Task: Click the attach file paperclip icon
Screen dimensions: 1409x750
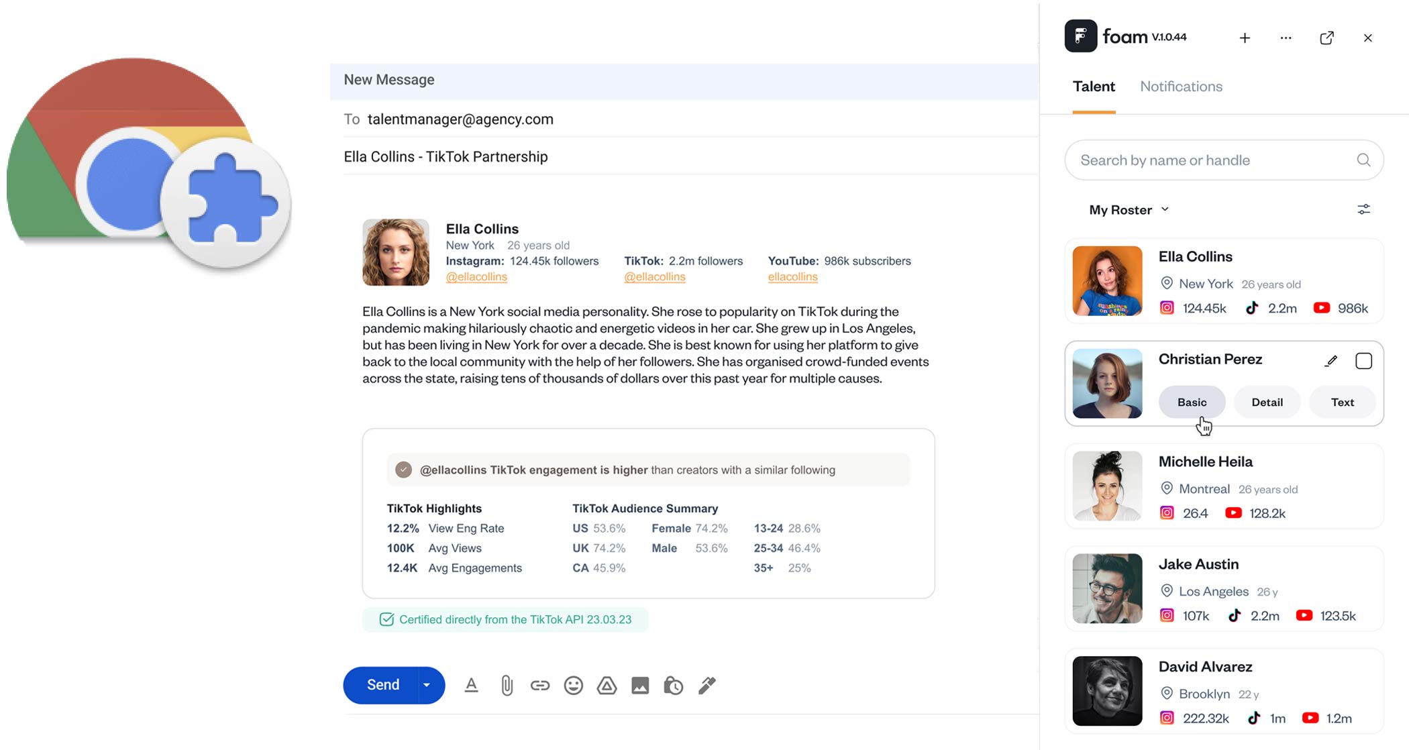Action: (x=507, y=685)
